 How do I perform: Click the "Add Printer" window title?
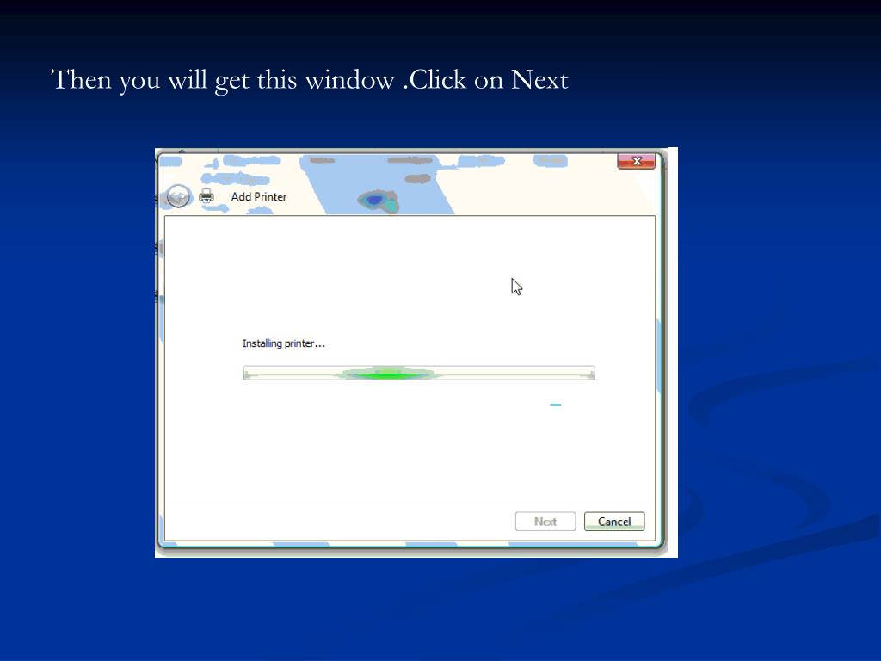coord(258,197)
